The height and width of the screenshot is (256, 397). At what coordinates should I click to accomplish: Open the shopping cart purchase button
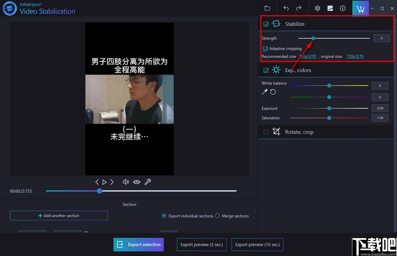point(361,8)
